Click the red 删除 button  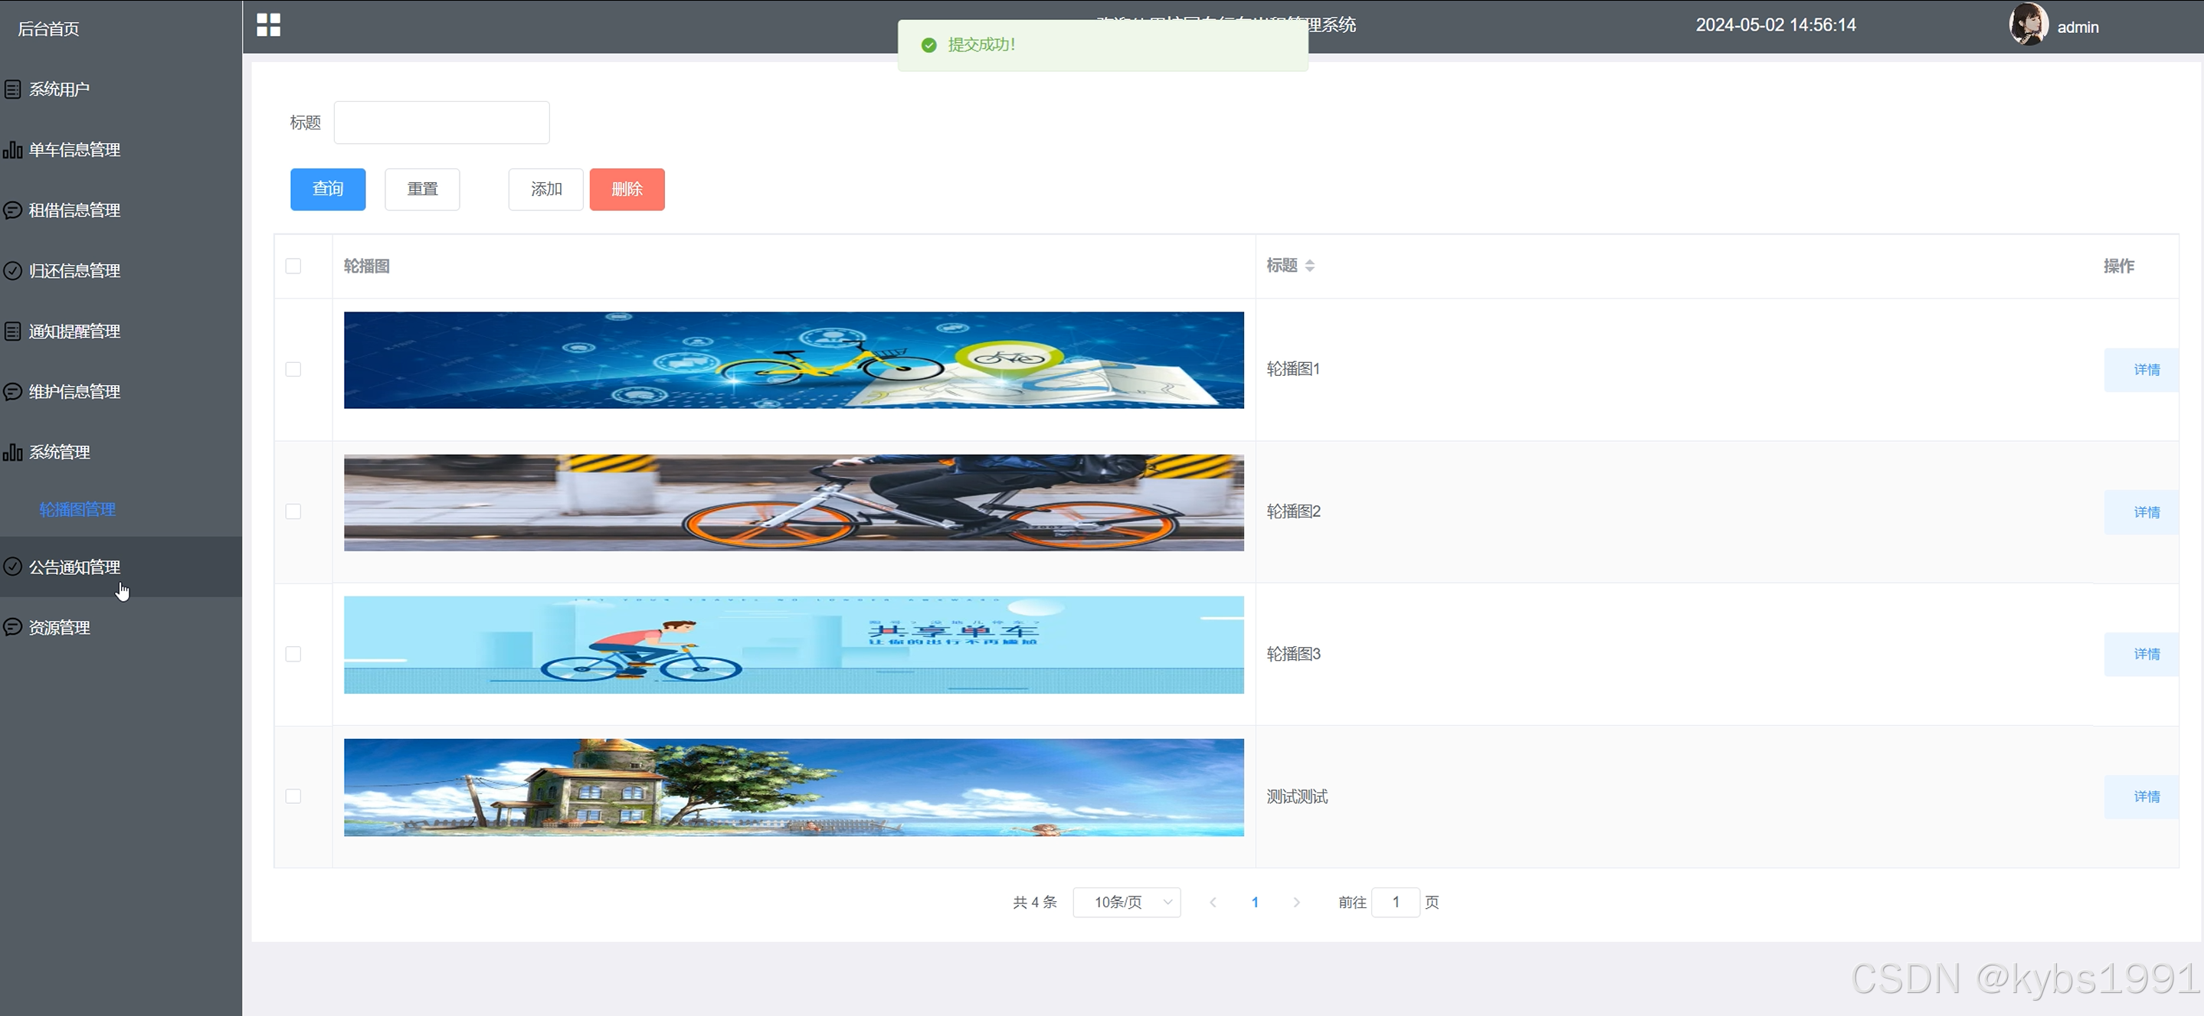click(627, 189)
